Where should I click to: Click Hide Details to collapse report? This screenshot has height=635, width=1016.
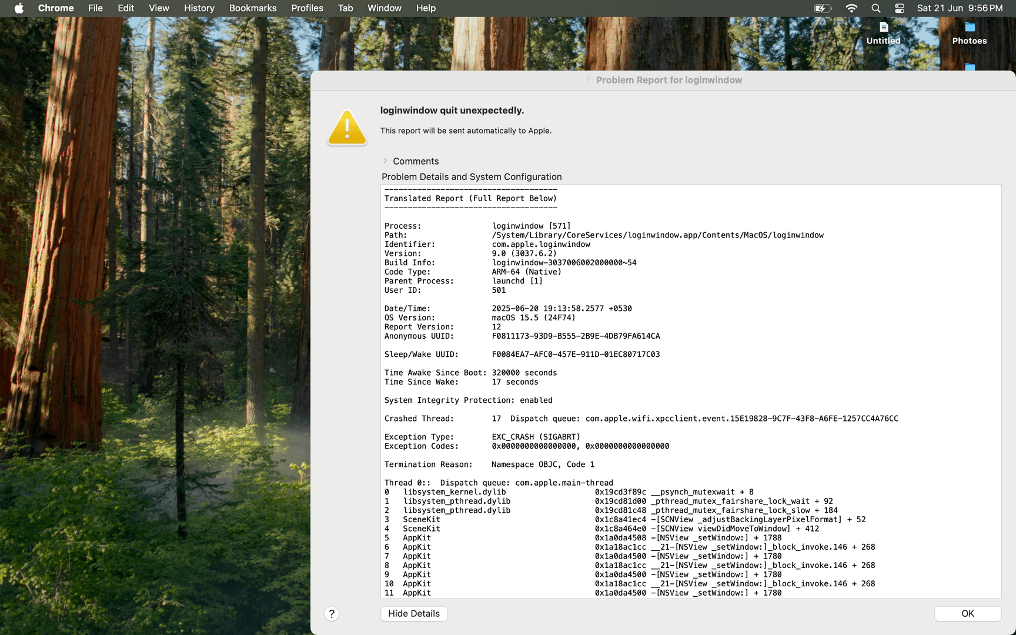tap(414, 613)
